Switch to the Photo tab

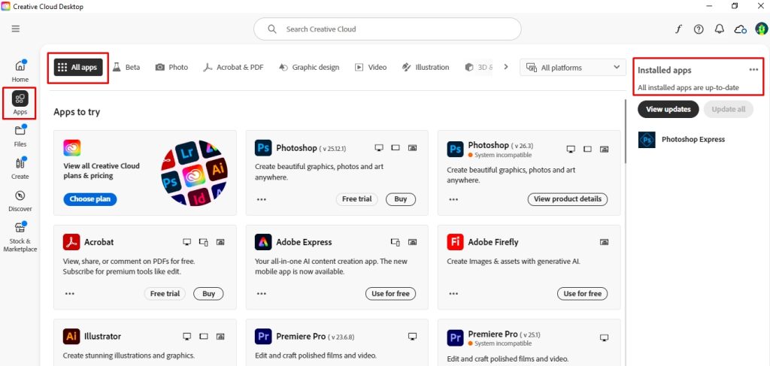coord(172,67)
